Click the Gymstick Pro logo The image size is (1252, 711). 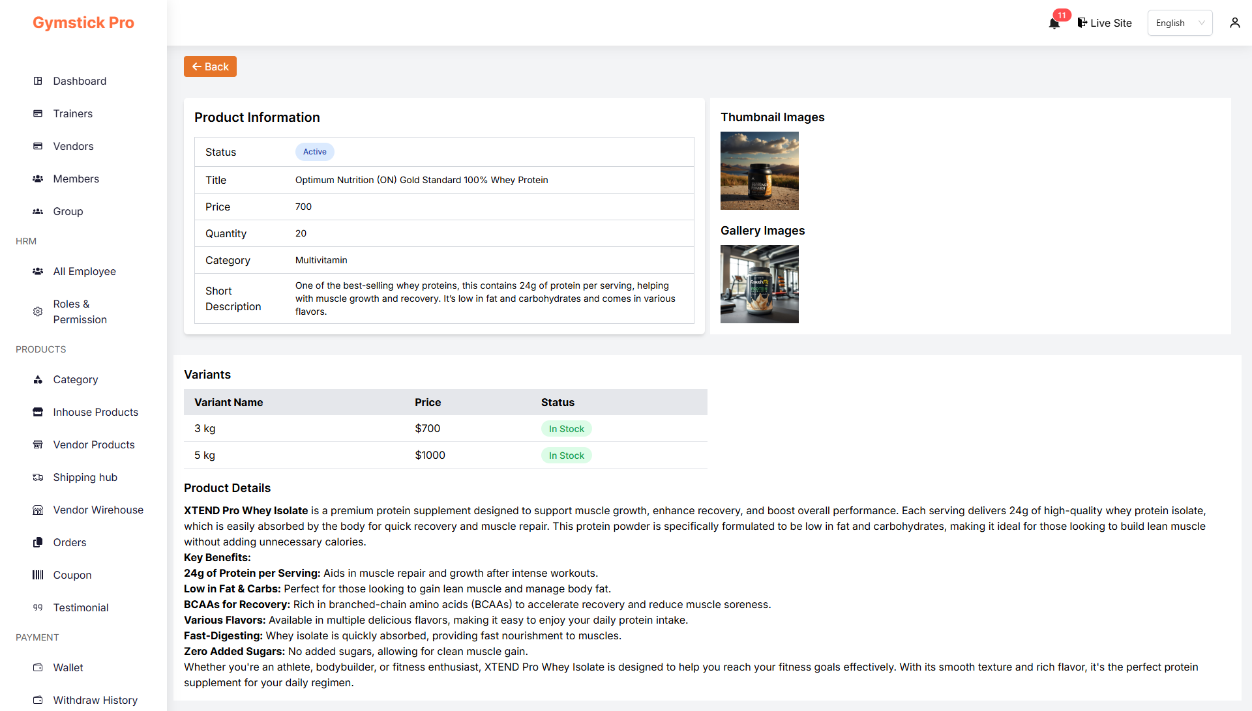(83, 23)
